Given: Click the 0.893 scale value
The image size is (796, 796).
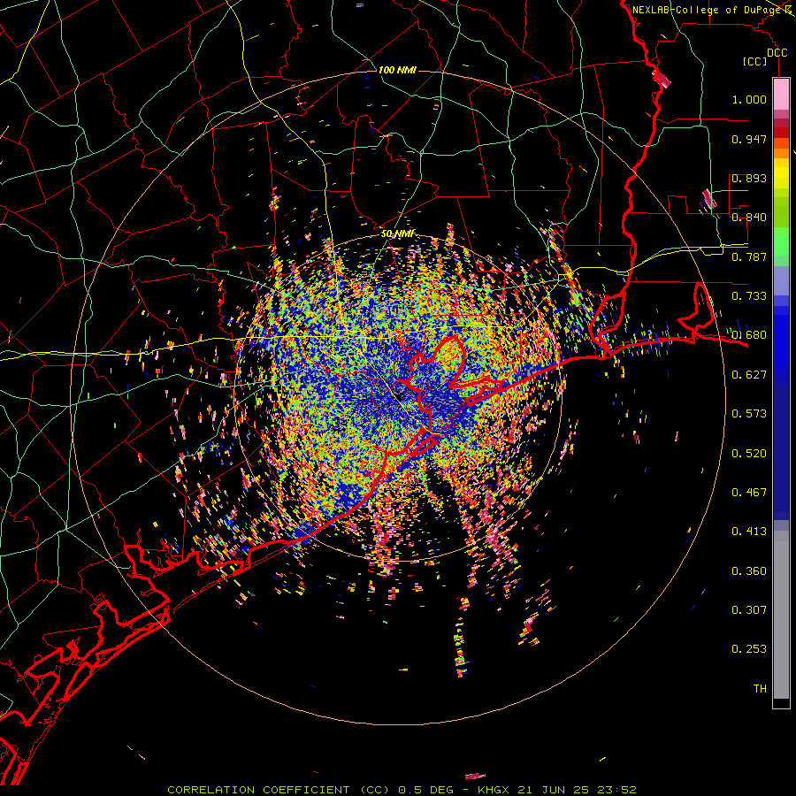Looking at the screenshot, I should (x=749, y=178).
